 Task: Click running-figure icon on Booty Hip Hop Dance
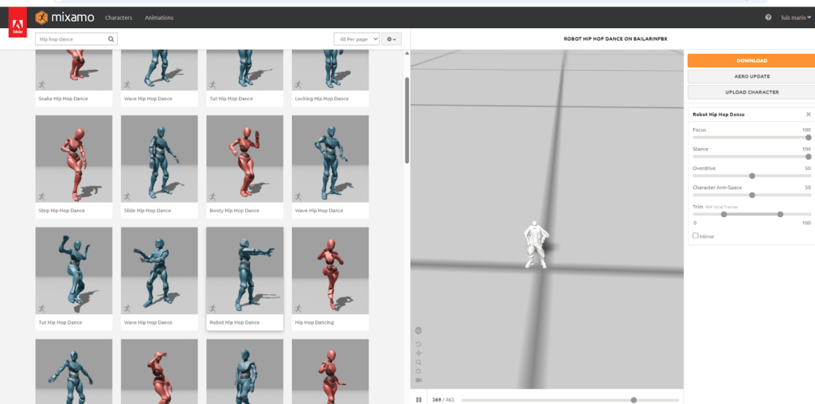pos(212,196)
